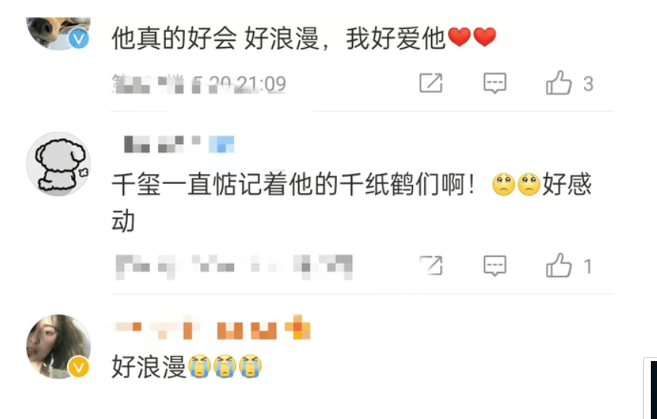657x419 pixels.
Task: Tap the like count 3
Action: [x=589, y=84]
